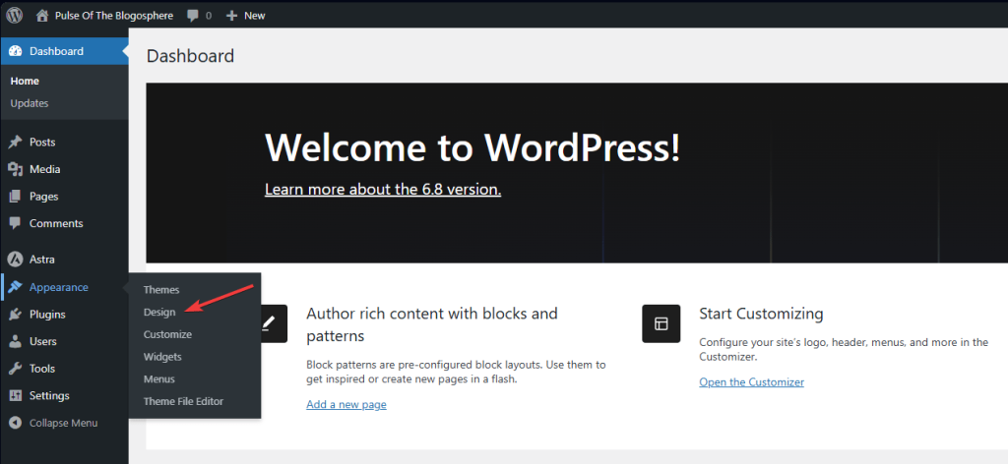
Task: Select Widgets in the Appearance flyout
Action: tap(162, 357)
